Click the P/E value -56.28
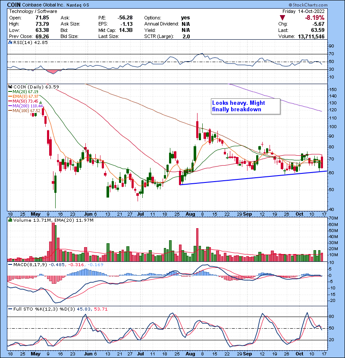 coord(125,18)
